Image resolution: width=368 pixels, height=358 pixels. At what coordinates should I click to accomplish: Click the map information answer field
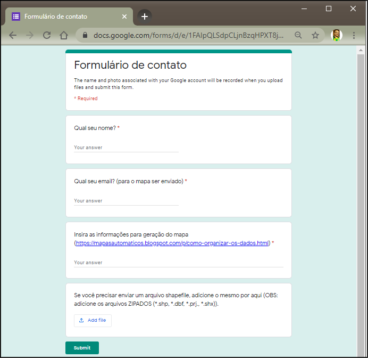coord(178,263)
